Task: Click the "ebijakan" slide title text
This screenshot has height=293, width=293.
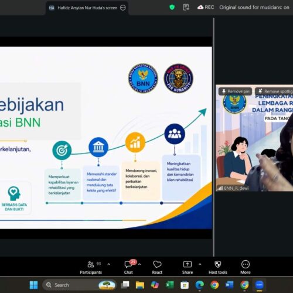Action: tap(32, 105)
